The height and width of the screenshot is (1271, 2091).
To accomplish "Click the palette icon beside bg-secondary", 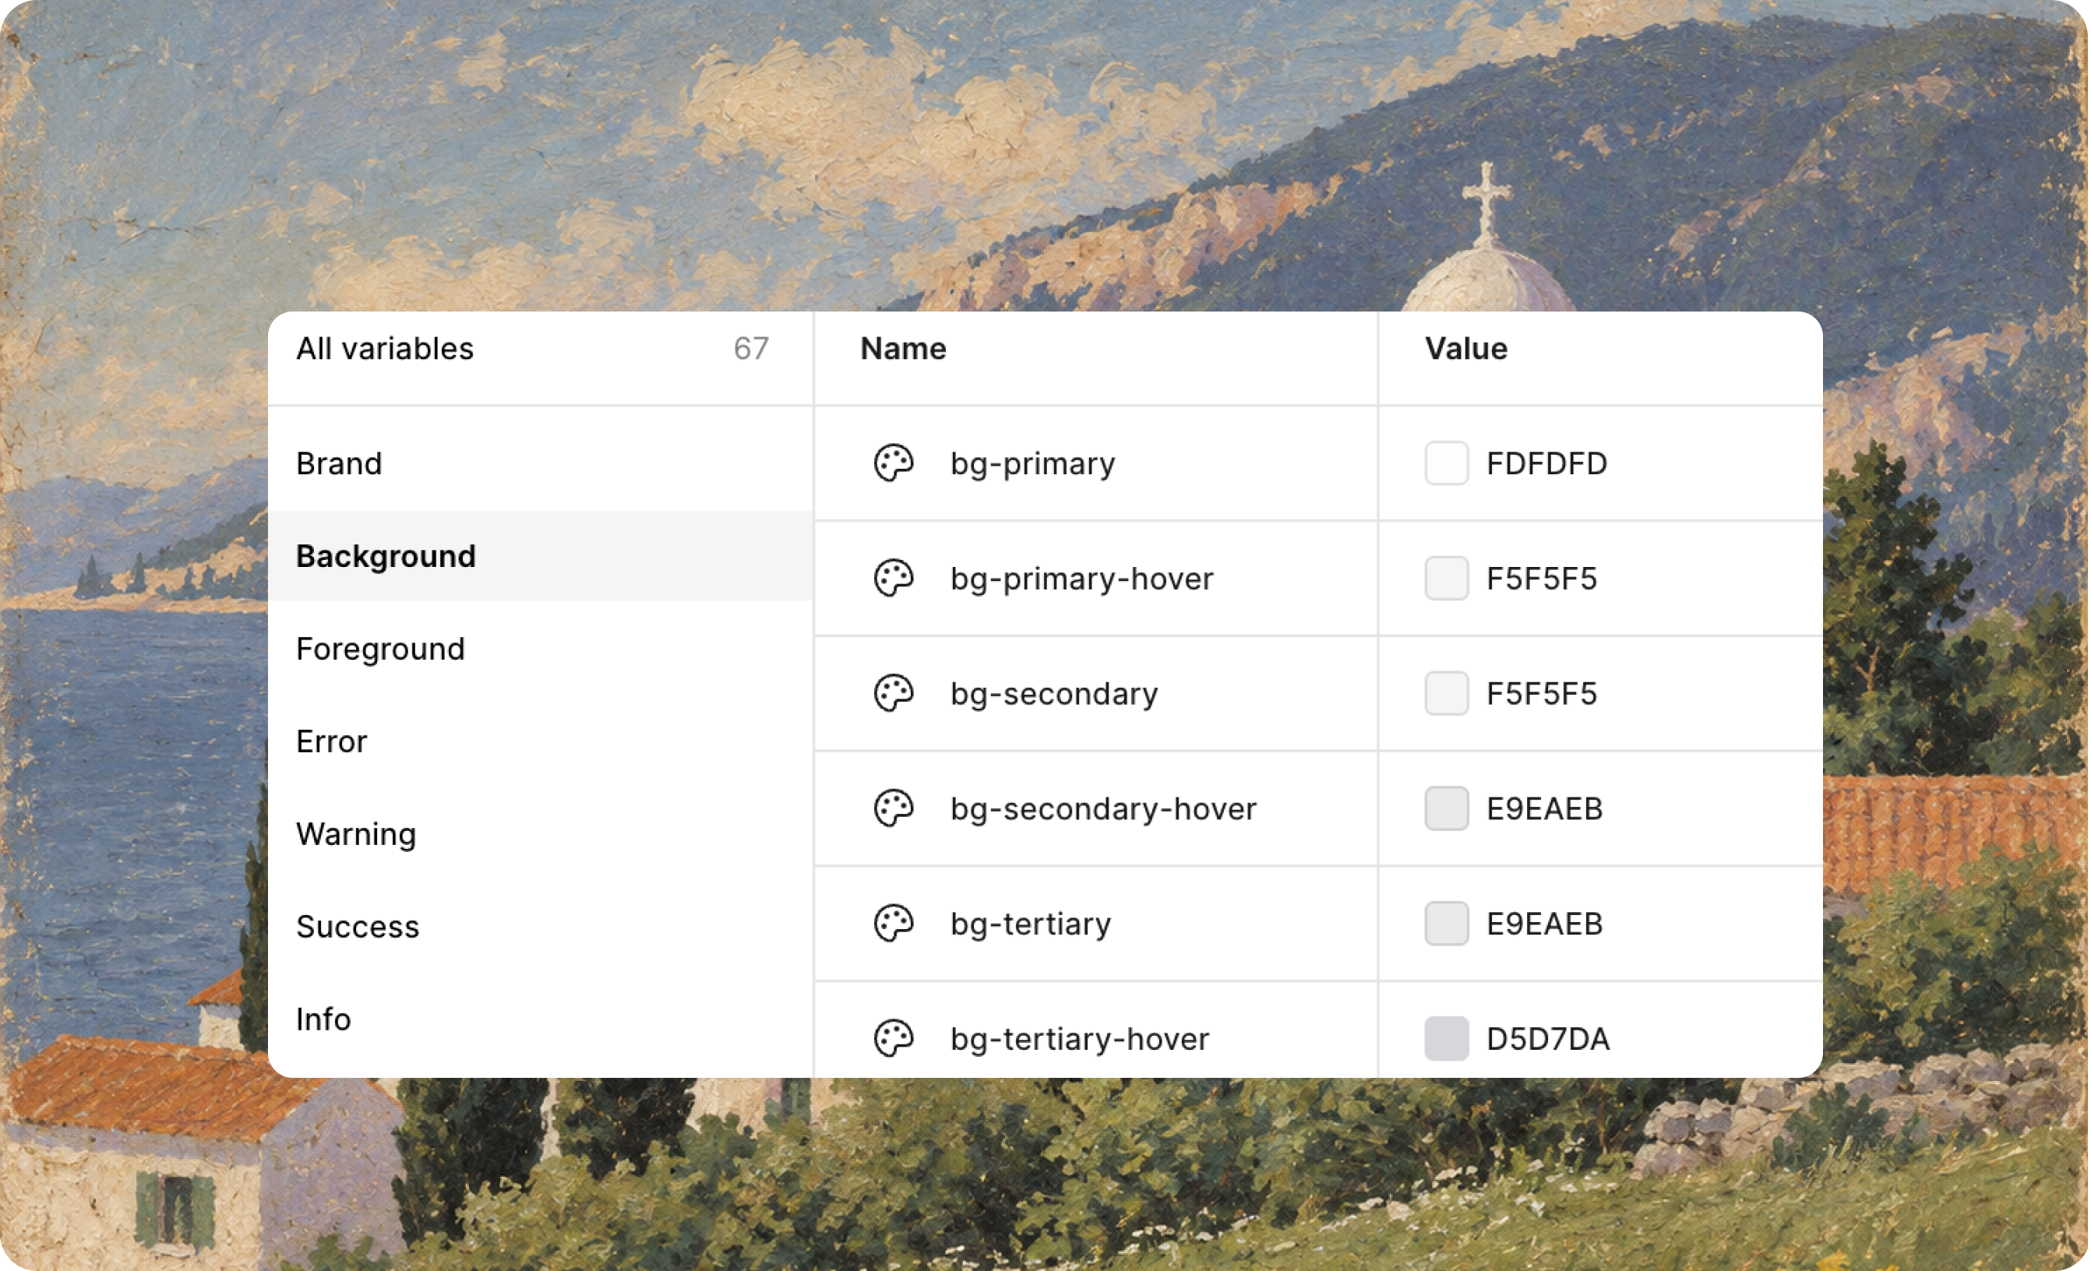I will 894,693.
